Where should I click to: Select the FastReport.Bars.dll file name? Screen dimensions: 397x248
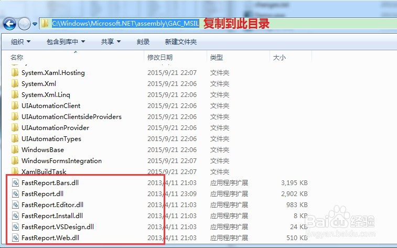click(50, 182)
